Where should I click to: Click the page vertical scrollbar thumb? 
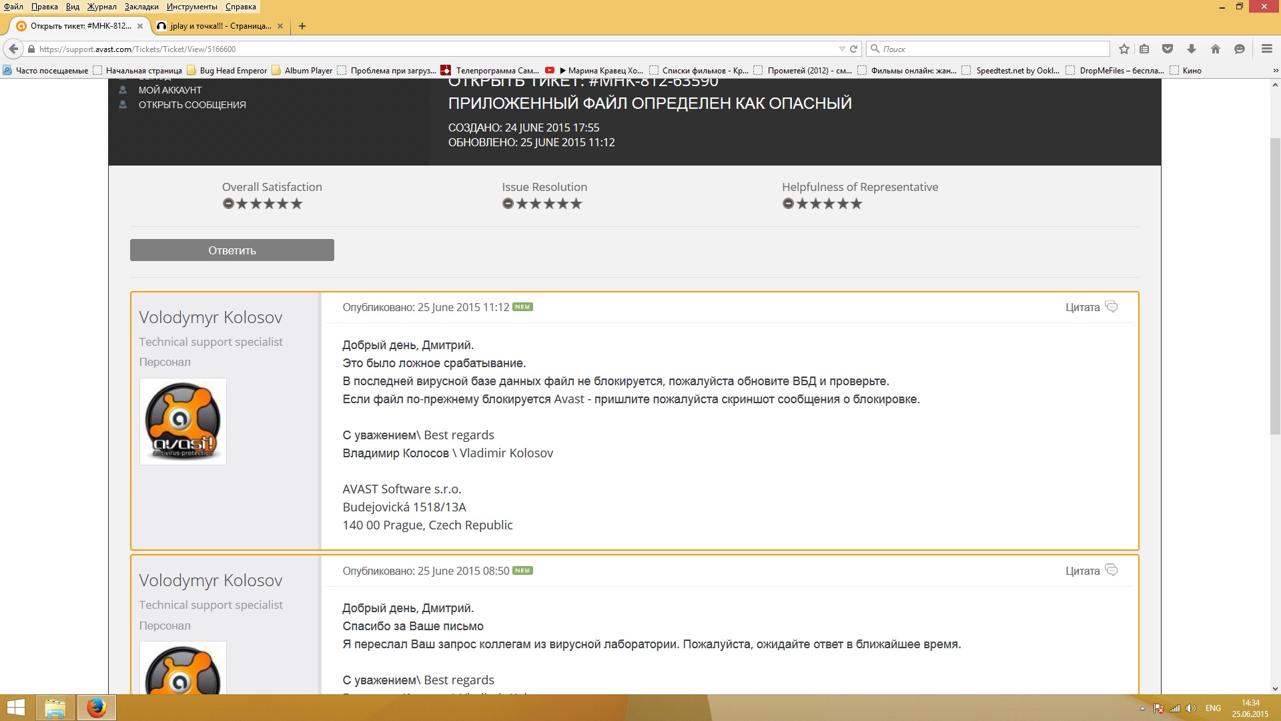click(x=1275, y=286)
